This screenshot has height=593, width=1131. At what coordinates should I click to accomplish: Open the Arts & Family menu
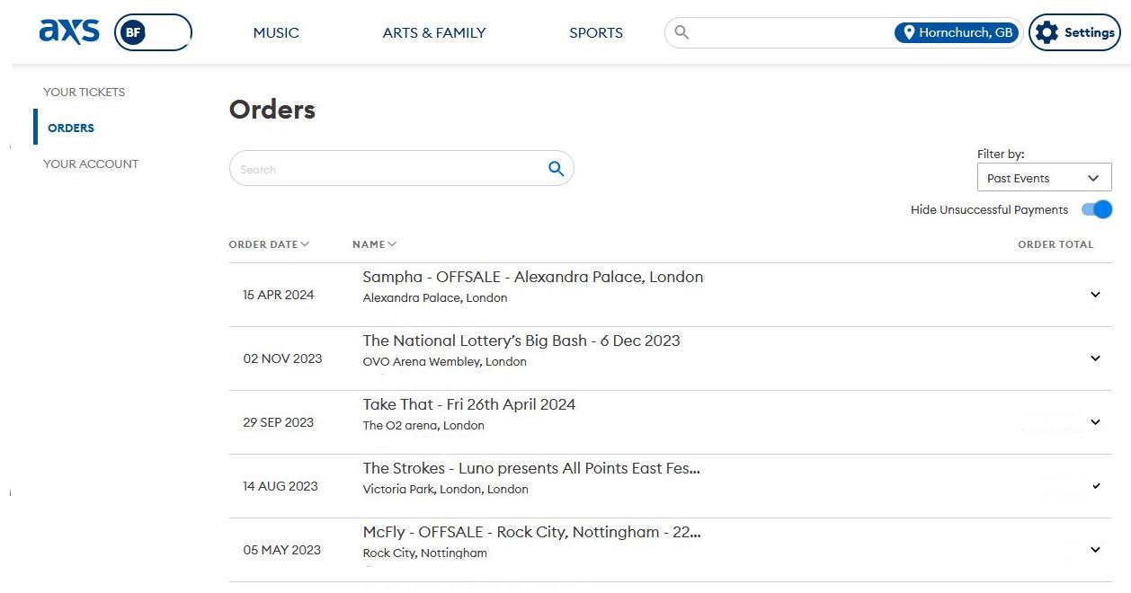[x=434, y=32]
